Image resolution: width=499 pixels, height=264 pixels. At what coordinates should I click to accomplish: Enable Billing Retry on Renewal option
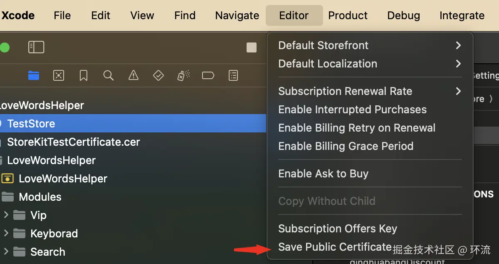[x=370, y=128]
